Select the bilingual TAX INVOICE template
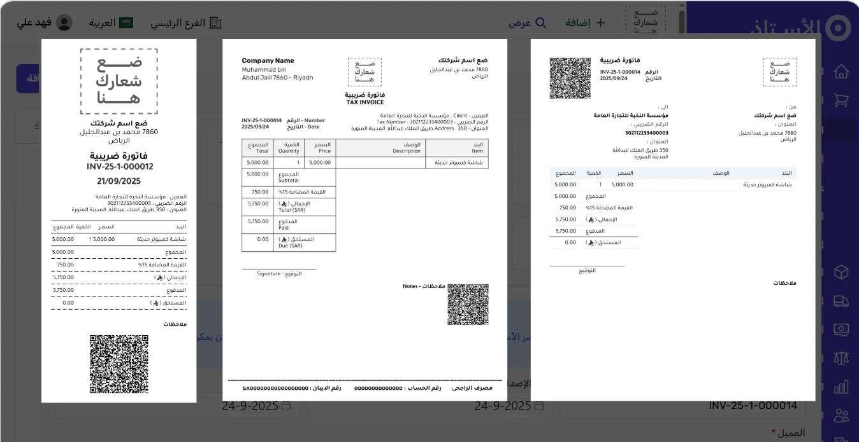 pos(365,220)
